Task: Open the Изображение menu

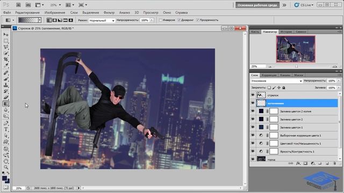Action: (x=55, y=13)
